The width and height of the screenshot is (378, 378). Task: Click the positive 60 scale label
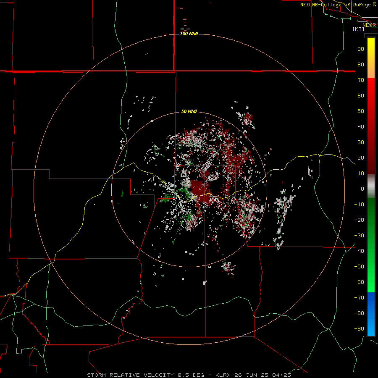click(x=361, y=95)
